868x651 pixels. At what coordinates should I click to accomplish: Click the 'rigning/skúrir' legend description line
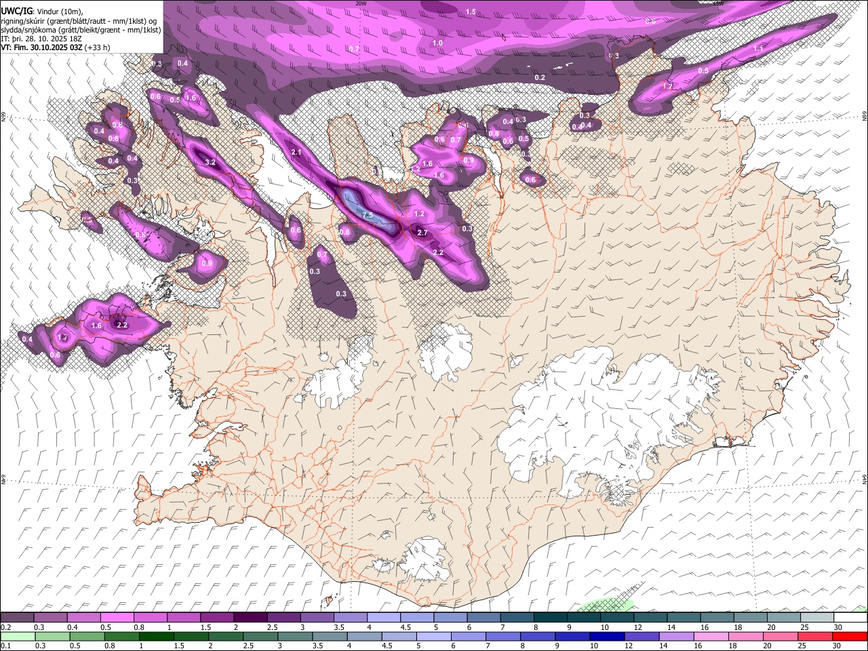coord(79,21)
